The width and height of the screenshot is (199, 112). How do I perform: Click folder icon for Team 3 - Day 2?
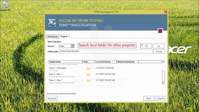point(88,81)
